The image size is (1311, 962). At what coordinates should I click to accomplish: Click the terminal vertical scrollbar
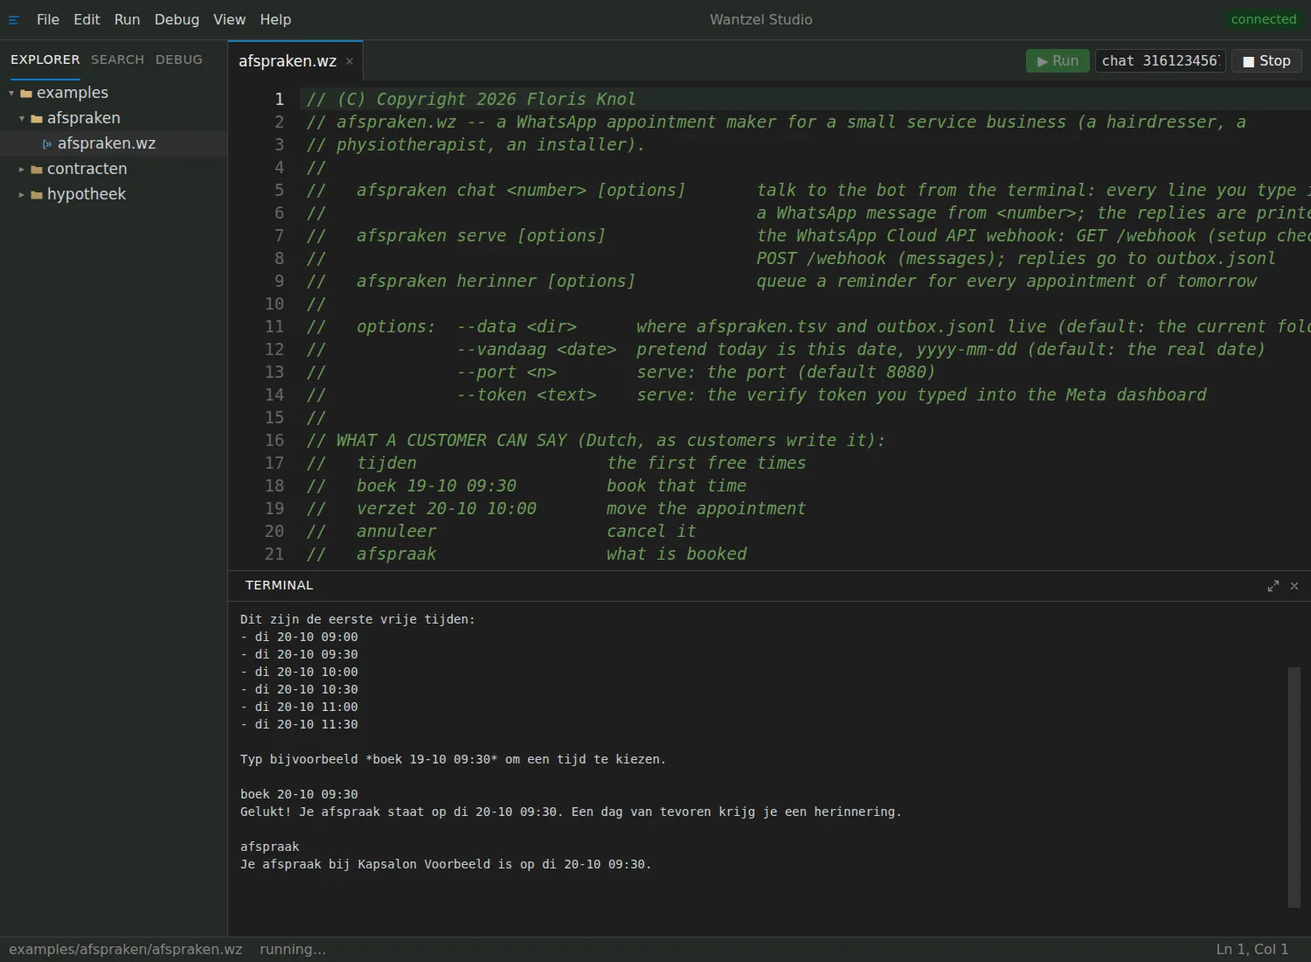click(x=1294, y=787)
